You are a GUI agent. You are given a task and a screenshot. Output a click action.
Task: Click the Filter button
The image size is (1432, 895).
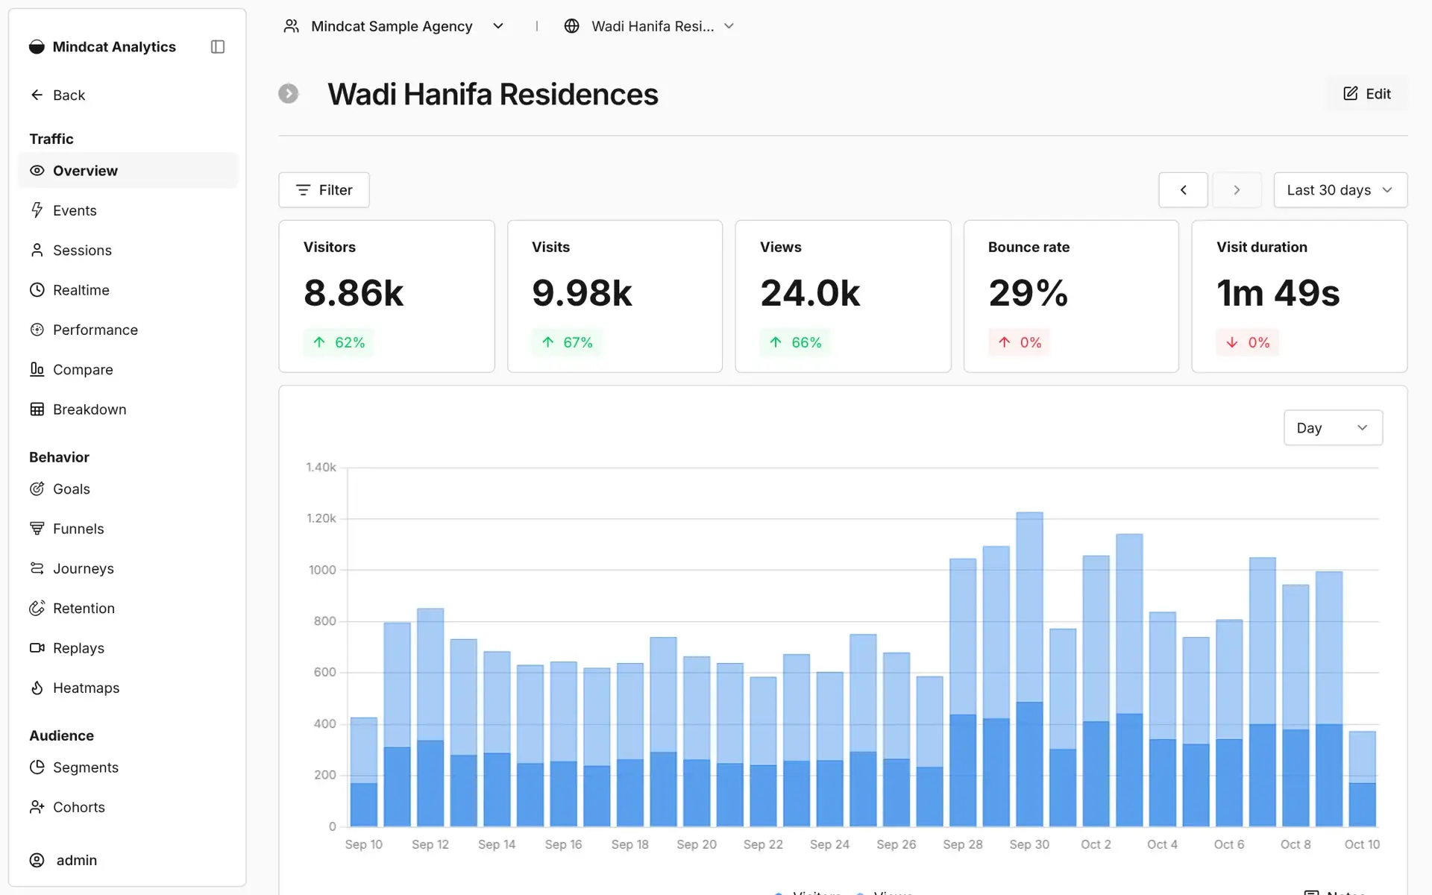[324, 190]
